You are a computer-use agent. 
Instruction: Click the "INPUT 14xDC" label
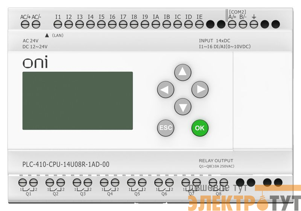tap(214, 41)
